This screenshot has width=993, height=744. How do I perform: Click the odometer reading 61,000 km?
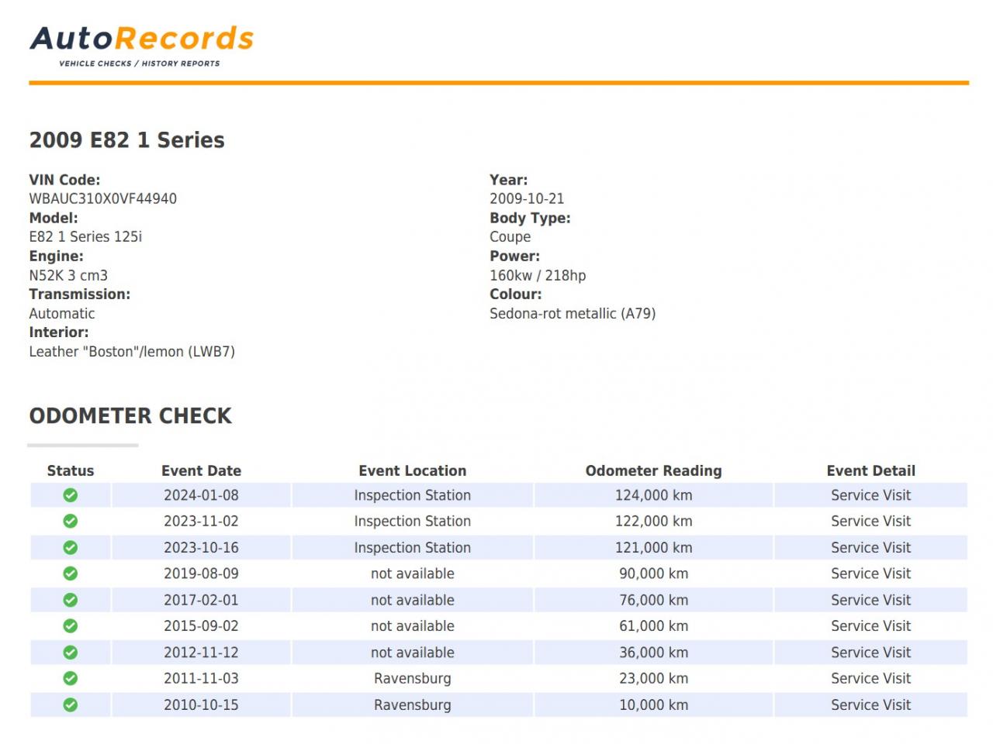[654, 625]
